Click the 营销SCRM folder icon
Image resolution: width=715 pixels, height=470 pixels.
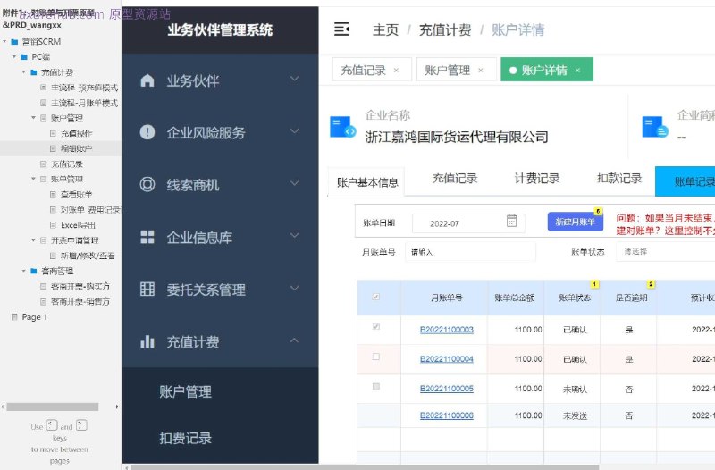point(14,42)
